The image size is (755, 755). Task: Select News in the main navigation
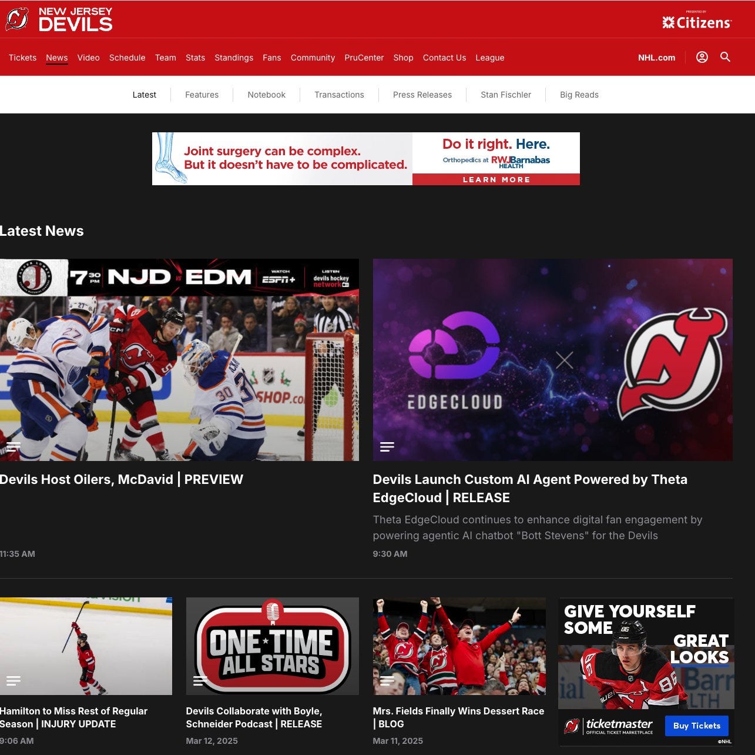57,58
